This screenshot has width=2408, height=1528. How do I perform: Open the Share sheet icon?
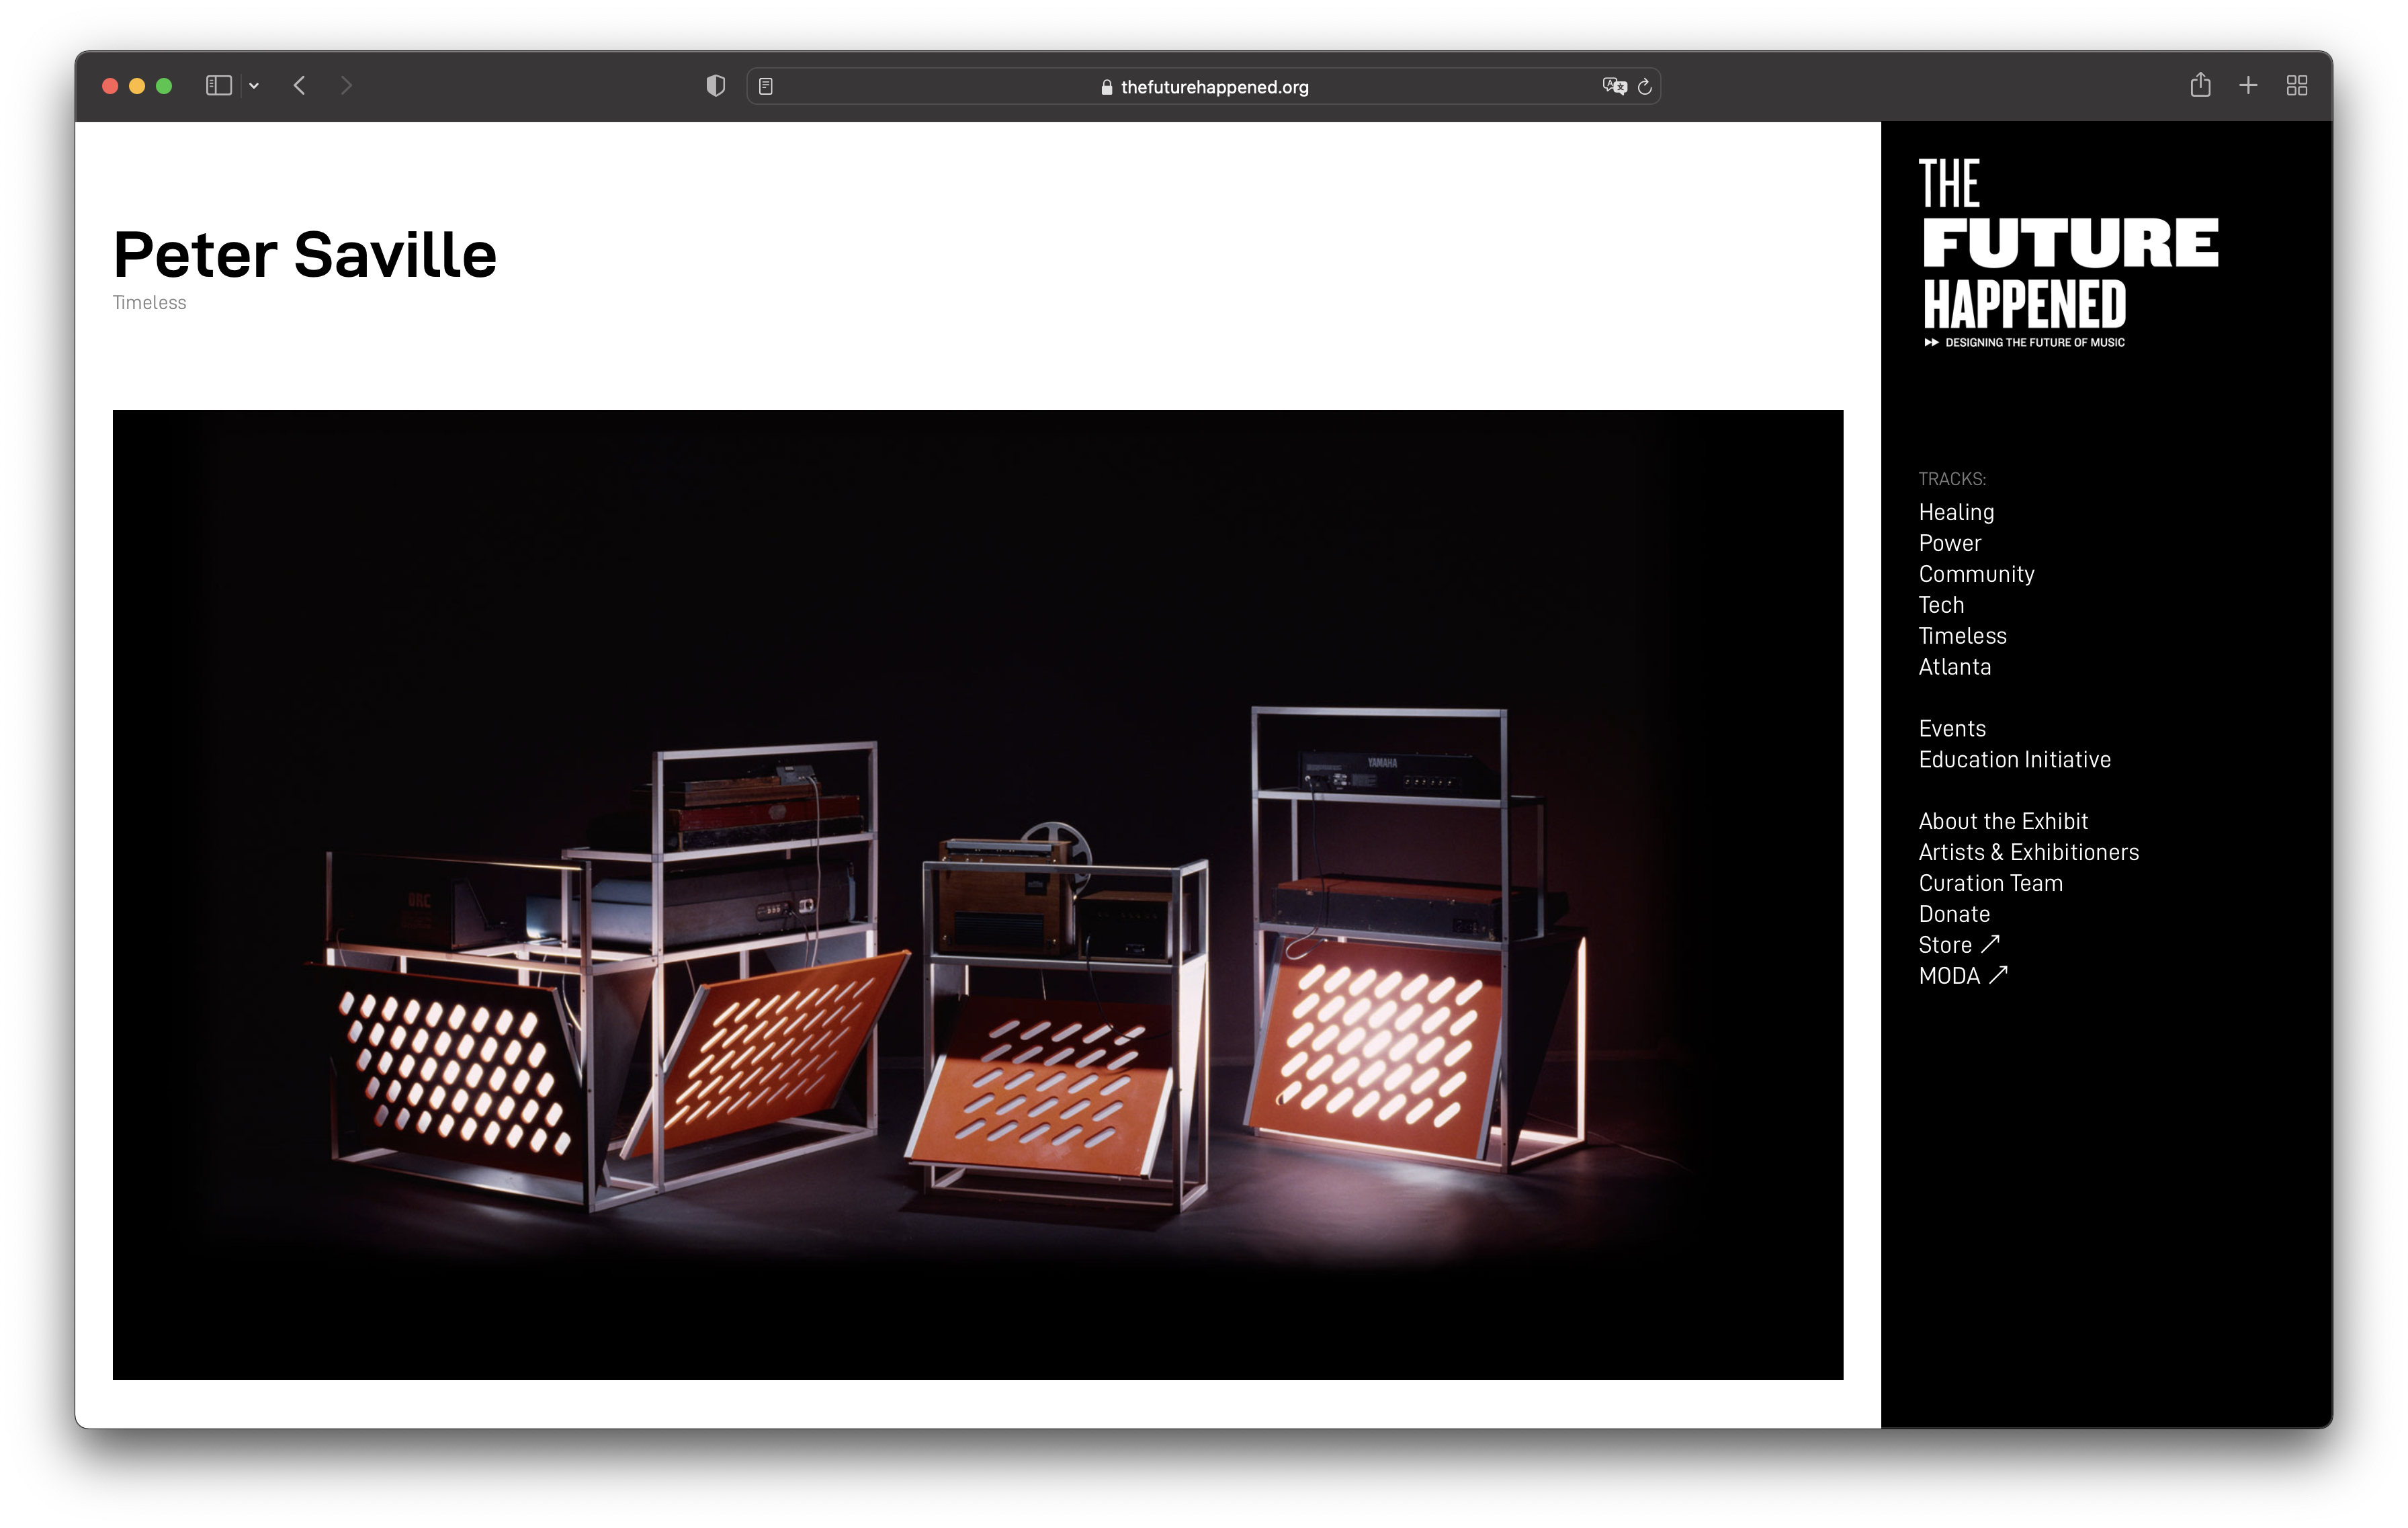[2200, 86]
